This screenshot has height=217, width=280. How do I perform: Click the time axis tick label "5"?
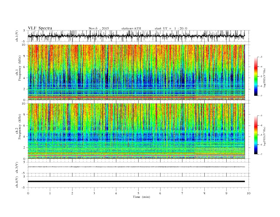(x=138, y=193)
